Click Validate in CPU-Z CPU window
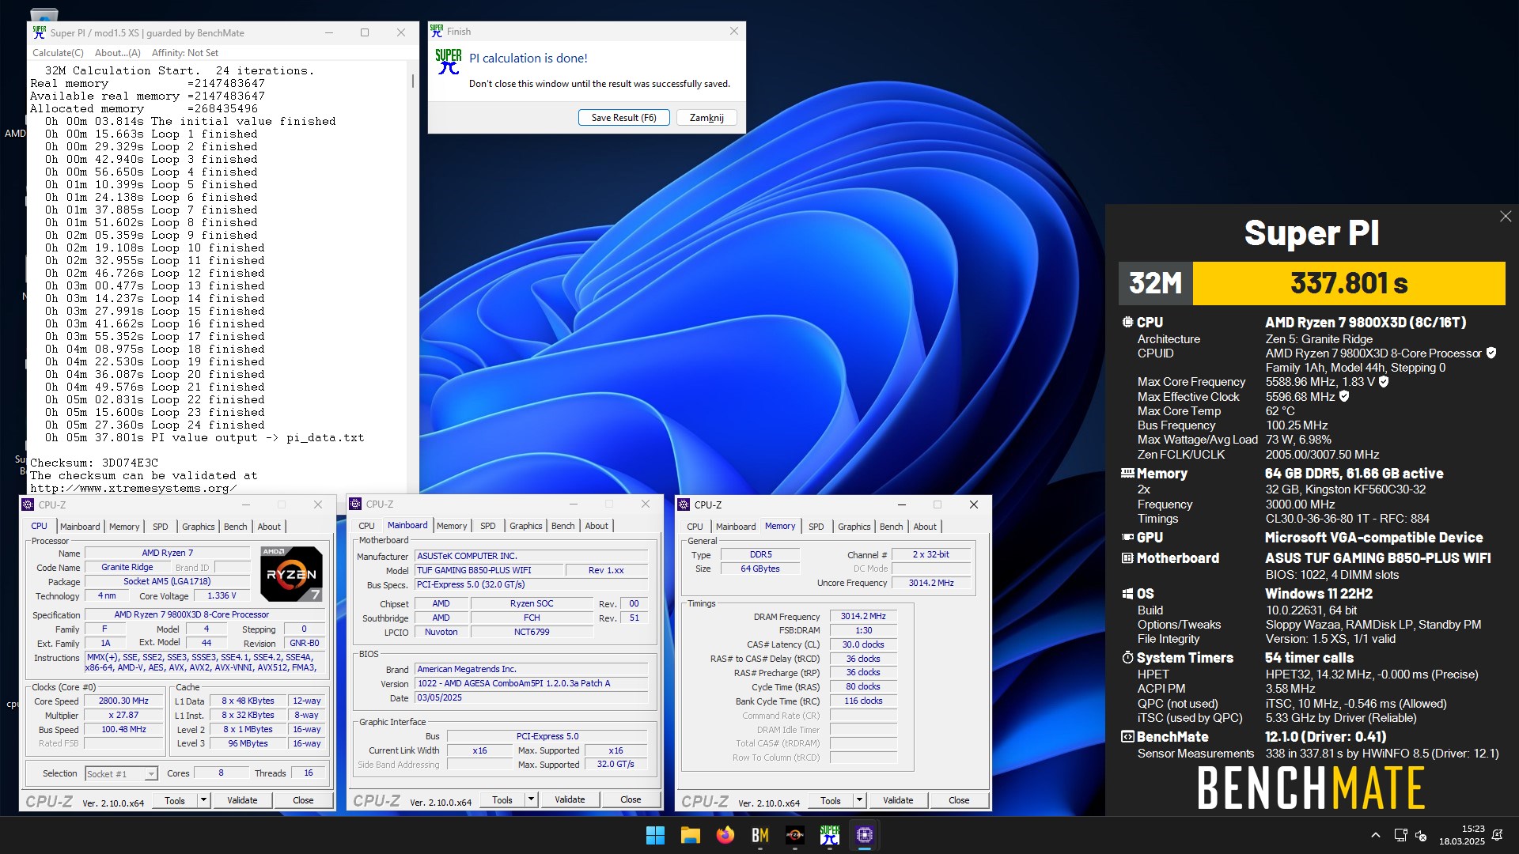The height and width of the screenshot is (854, 1519). (242, 800)
